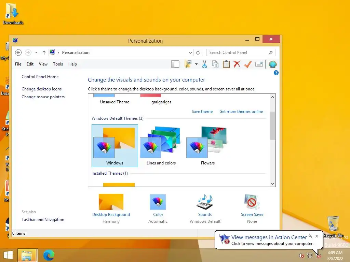Expand the folder options toolbar dropdown arrow
Screen dimensions: 350x262
[196, 64]
